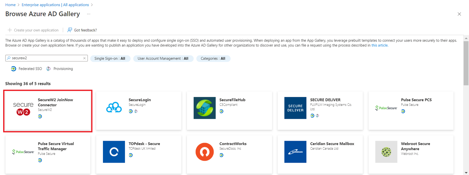The height and width of the screenshot is (175, 469).
Task: Click the TOPdesk UK limited publisher text
Action: pyautogui.click(x=142, y=149)
